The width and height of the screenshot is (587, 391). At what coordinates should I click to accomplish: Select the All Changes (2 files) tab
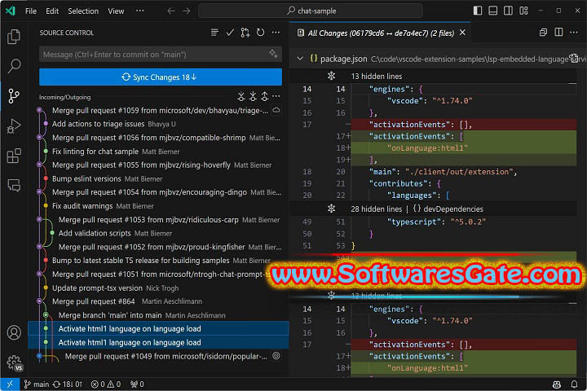[x=381, y=33]
